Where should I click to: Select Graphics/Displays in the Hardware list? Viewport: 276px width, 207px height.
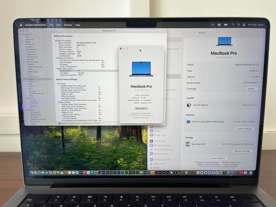[34, 67]
